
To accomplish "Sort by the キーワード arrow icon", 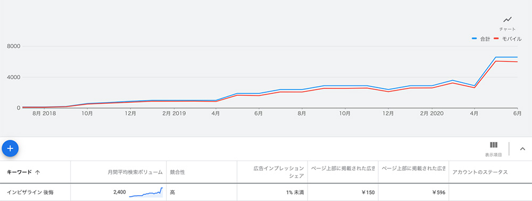I will tap(37, 172).
